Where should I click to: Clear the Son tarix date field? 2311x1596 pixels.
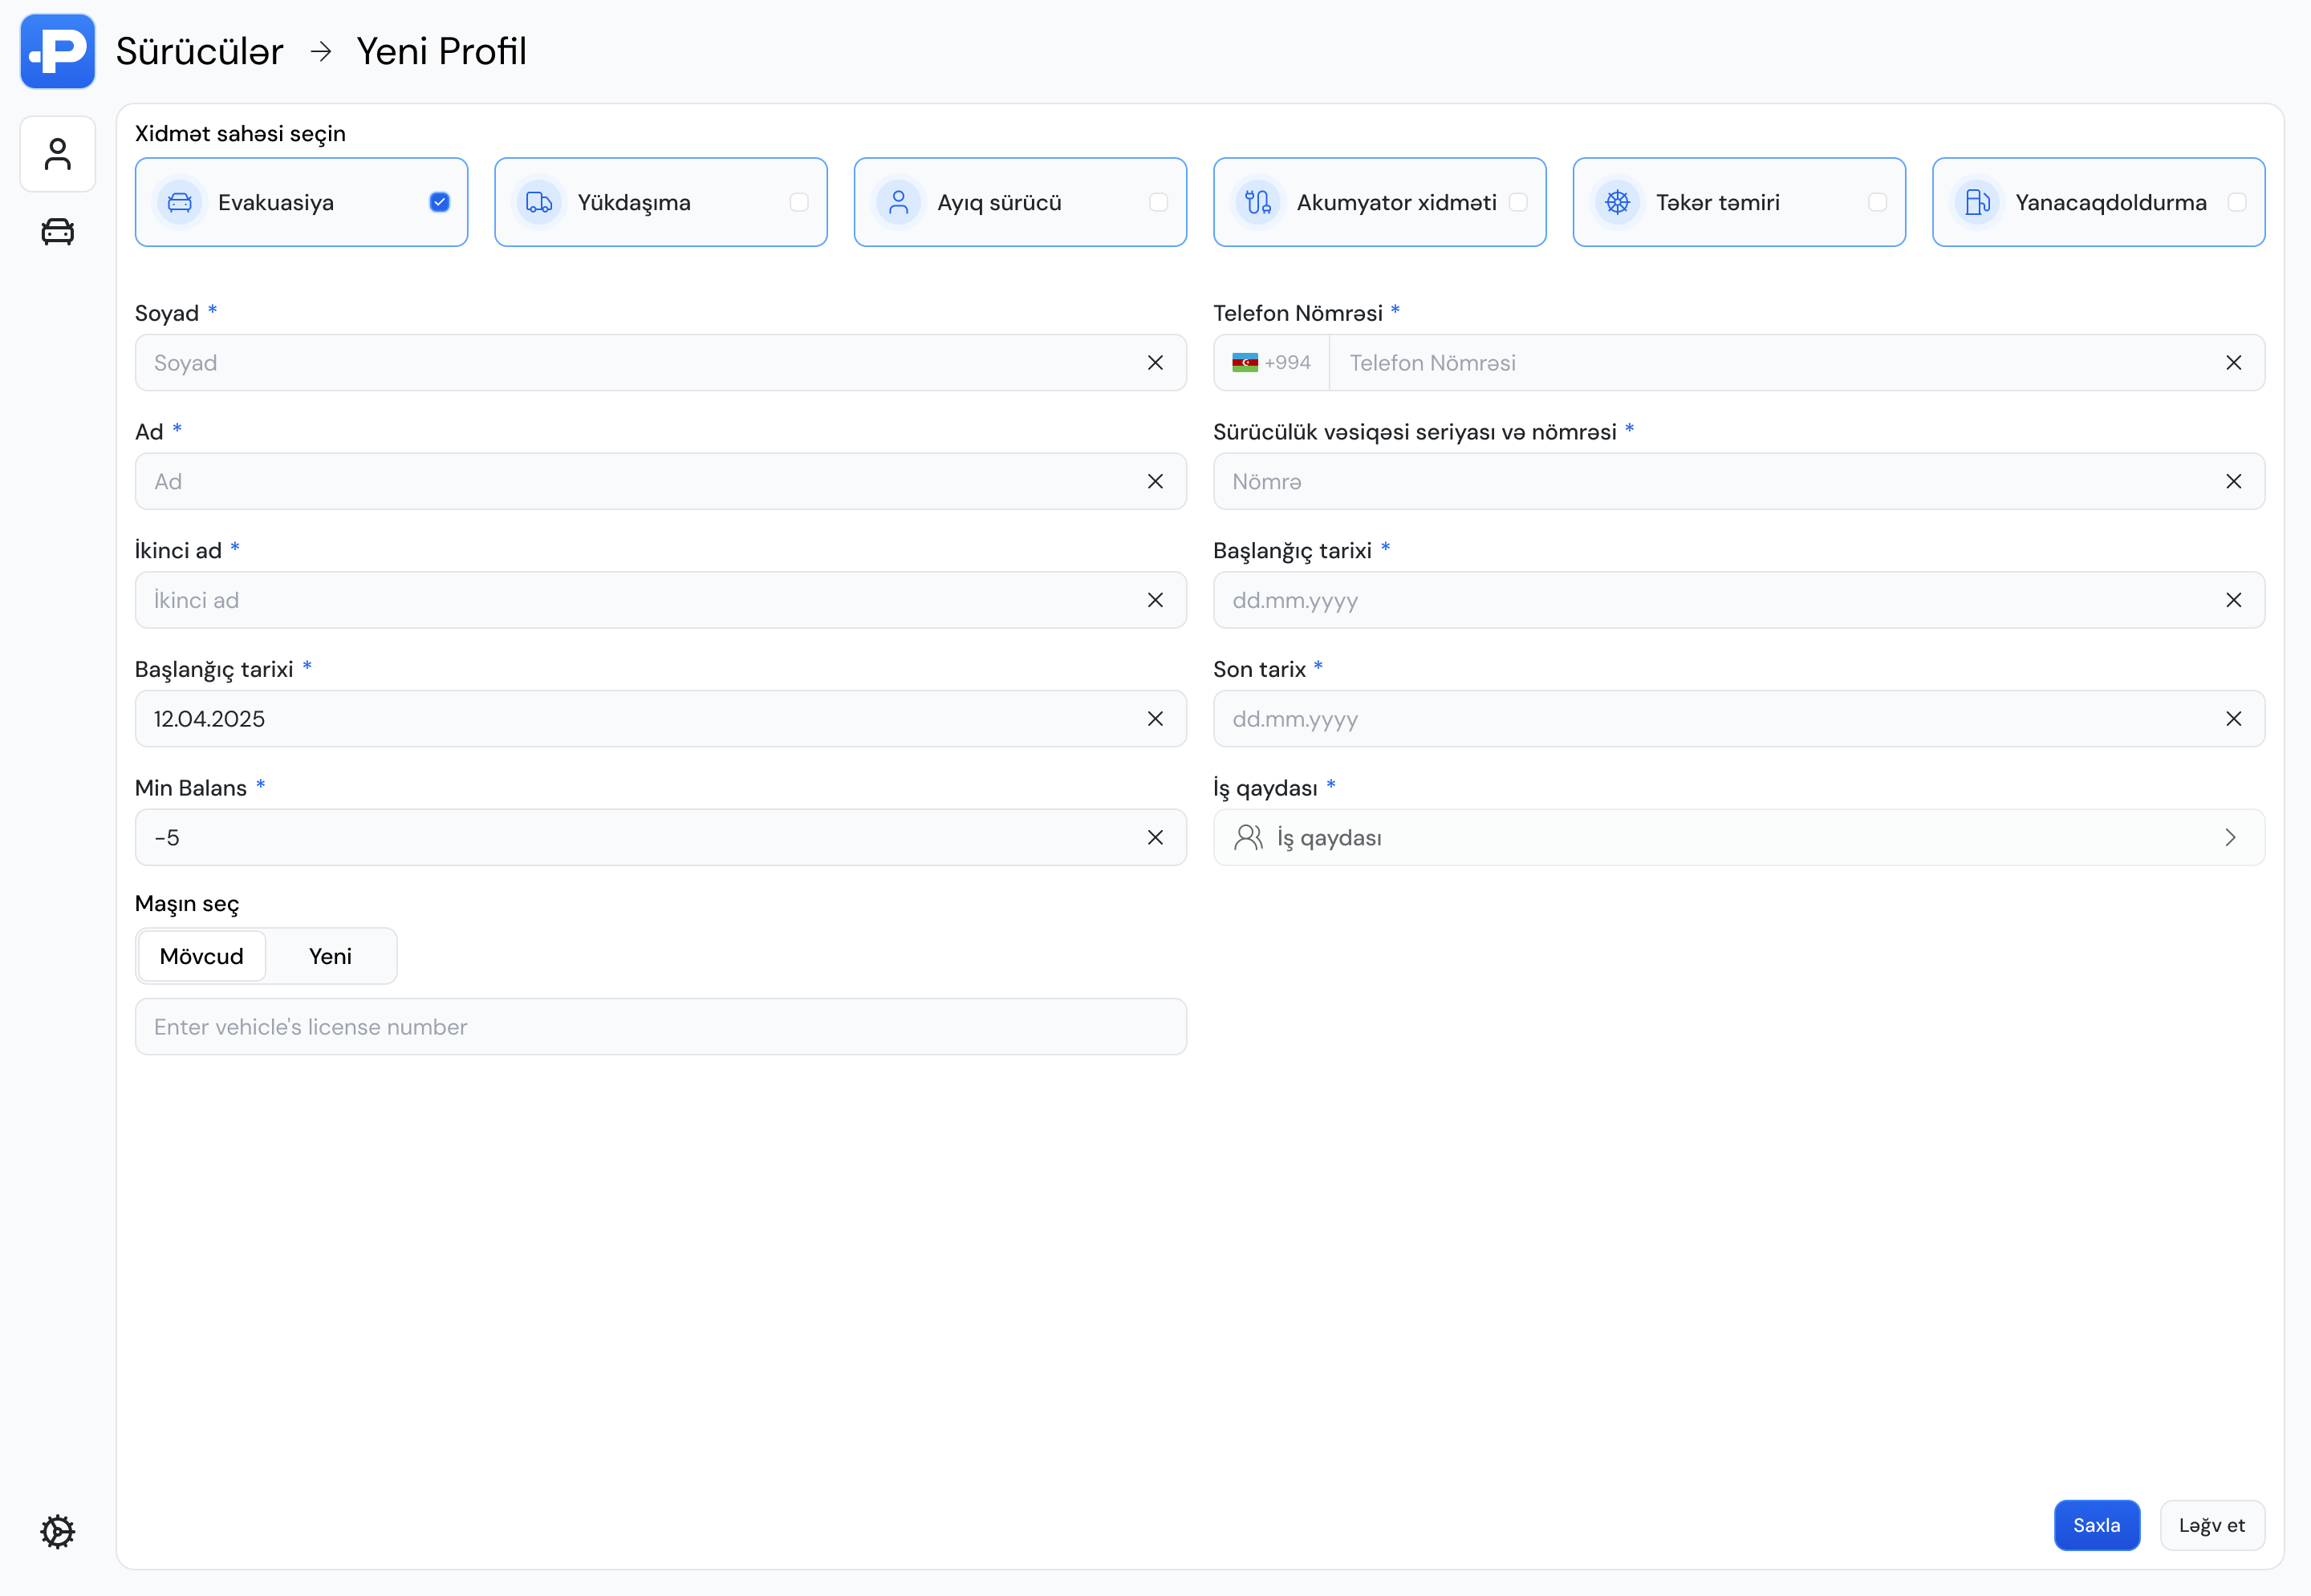pyautogui.click(x=2233, y=719)
